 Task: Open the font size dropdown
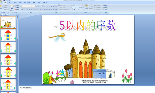[x=33, y=6]
